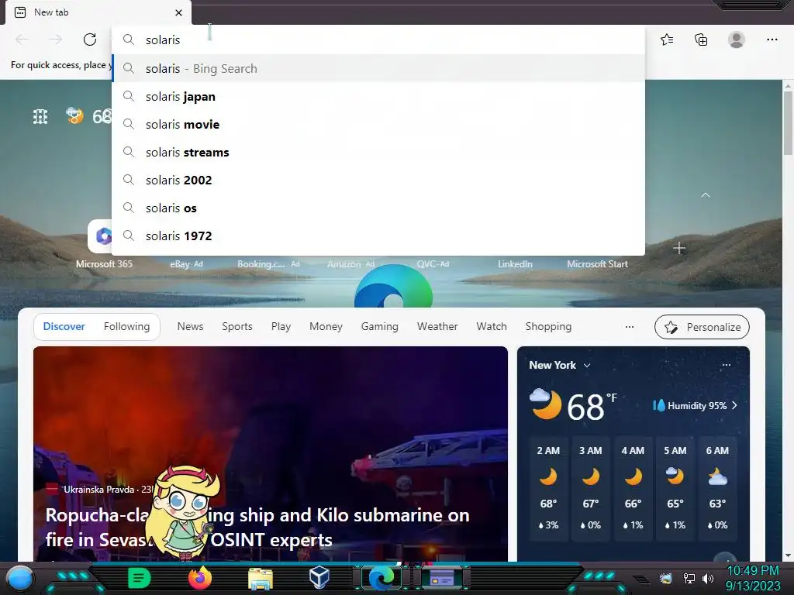Open File Explorer from the taskbar
The height and width of the screenshot is (595, 794).
tap(261, 579)
